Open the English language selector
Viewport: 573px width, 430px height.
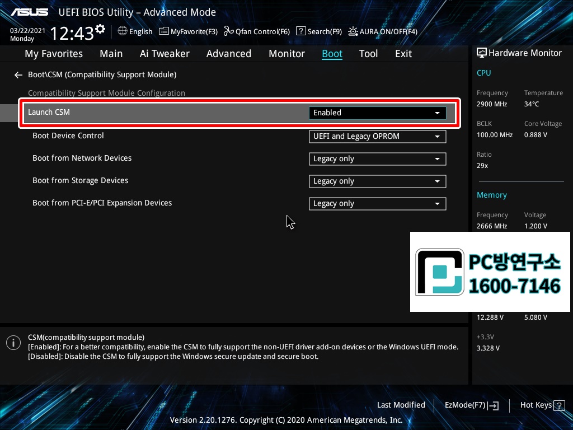point(135,31)
